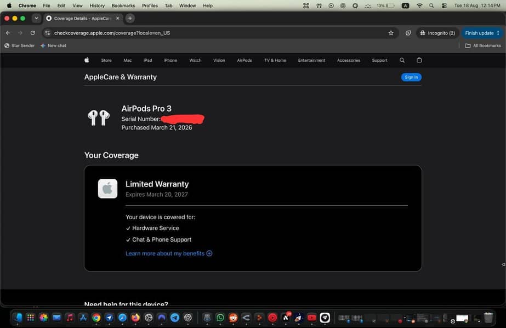The height and width of the screenshot is (328, 506).
Task: Open the leaf icon next to Incognito
Action: click(x=408, y=33)
